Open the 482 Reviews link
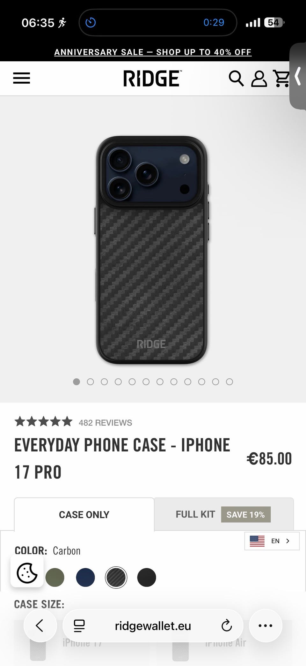Image resolution: width=306 pixels, height=666 pixels. (x=105, y=423)
